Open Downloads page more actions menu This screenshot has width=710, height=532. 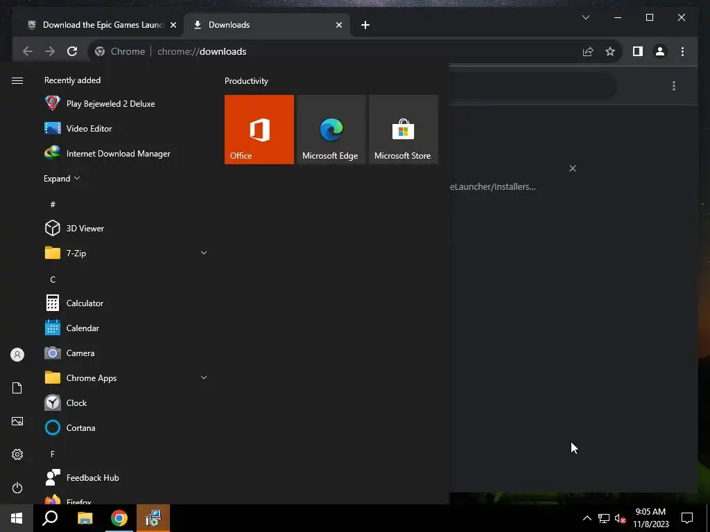click(674, 86)
